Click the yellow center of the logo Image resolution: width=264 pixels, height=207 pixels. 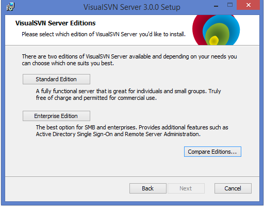(x=213, y=40)
